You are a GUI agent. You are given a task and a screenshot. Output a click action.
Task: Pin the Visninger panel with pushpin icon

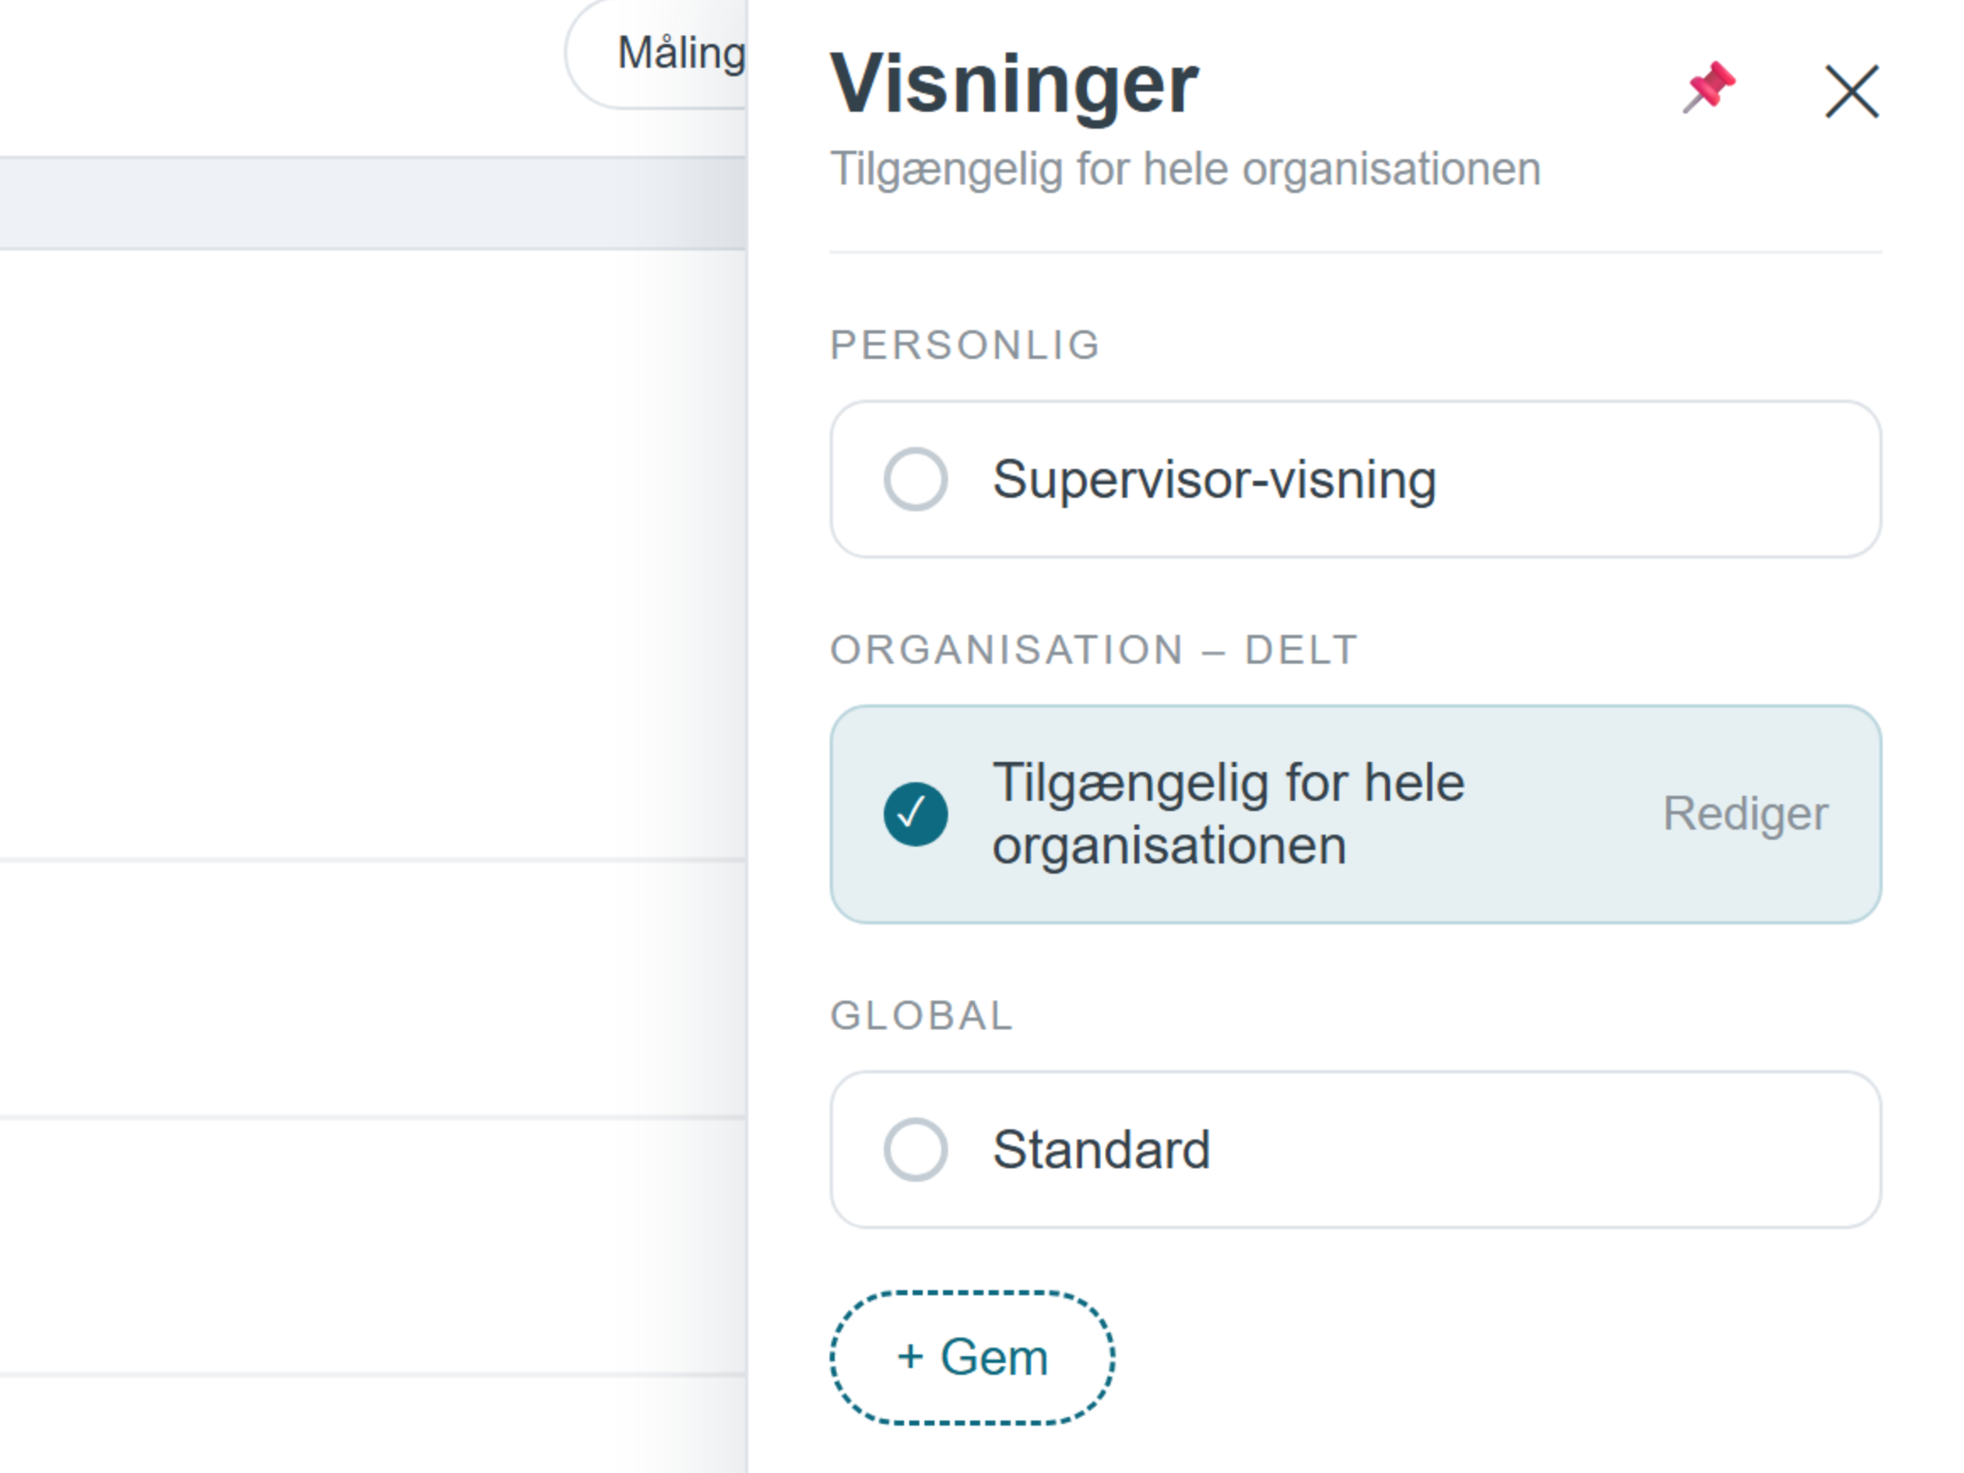pyautogui.click(x=1709, y=87)
